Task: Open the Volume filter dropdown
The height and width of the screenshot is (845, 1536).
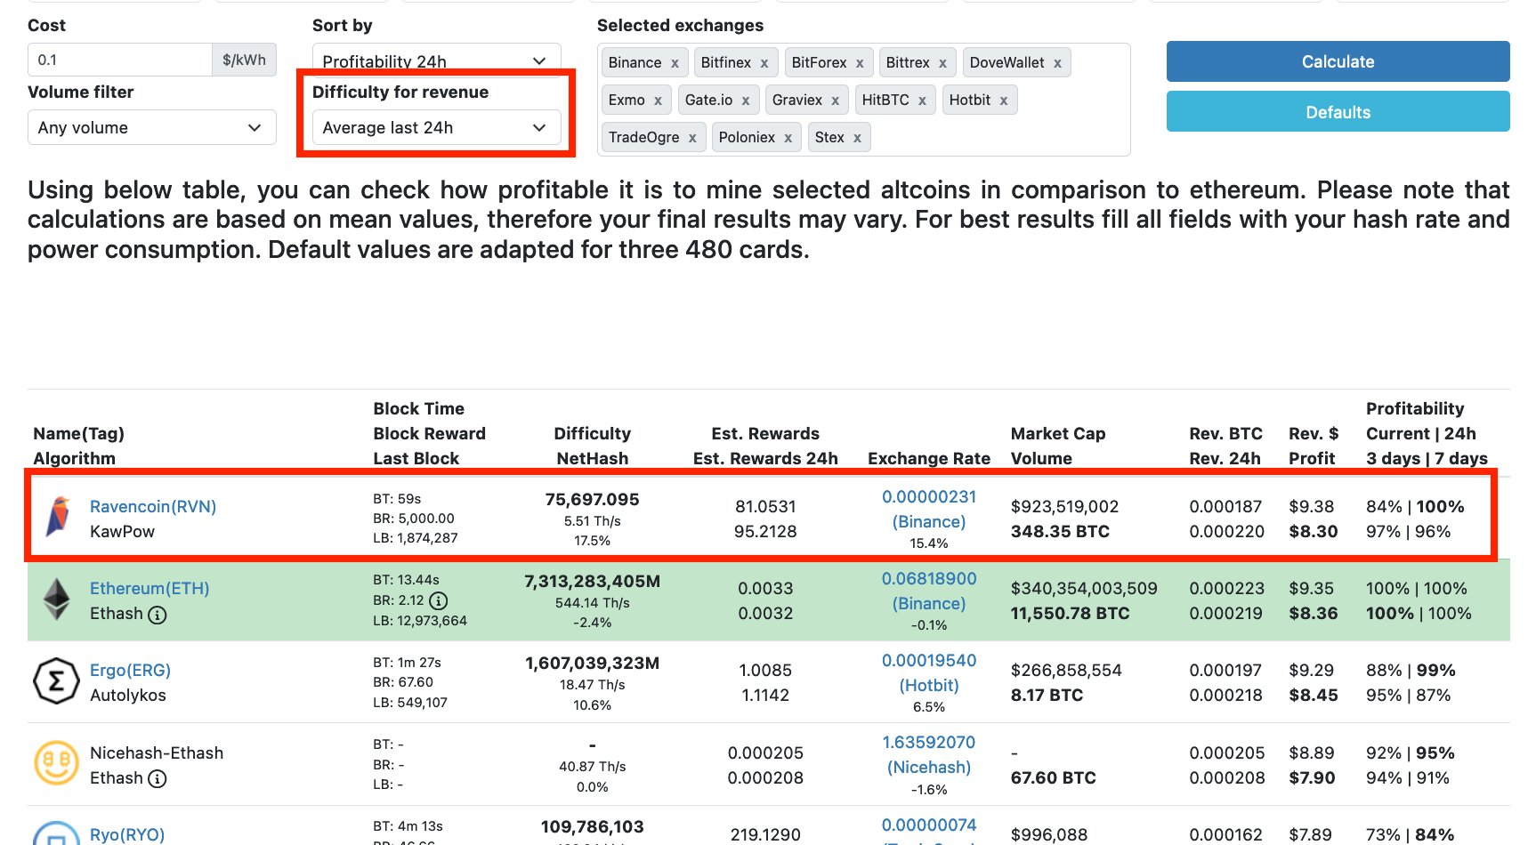Action: (151, 127)
